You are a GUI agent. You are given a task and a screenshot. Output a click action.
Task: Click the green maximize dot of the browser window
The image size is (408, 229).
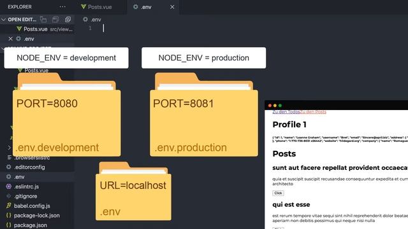[280, 106]
